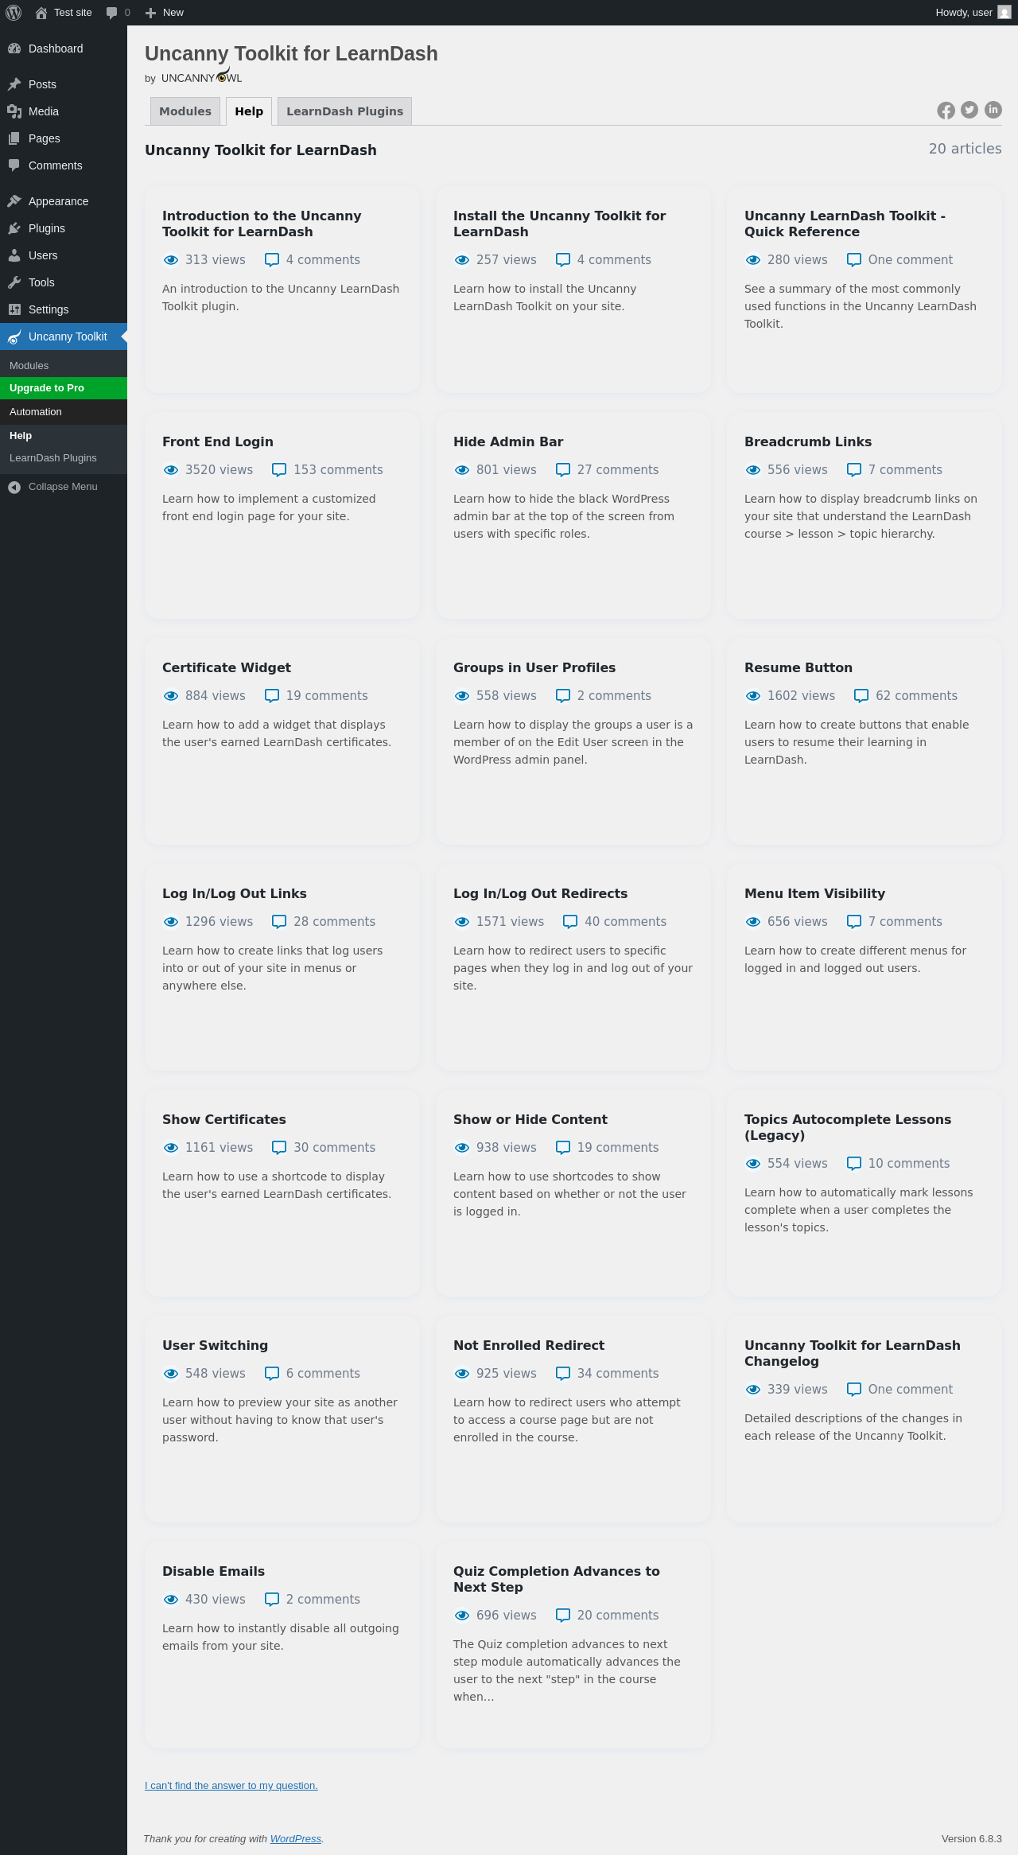Click "3520 views" on Front End Login
Screen dimensions: 1018x1855
(219, 470)
